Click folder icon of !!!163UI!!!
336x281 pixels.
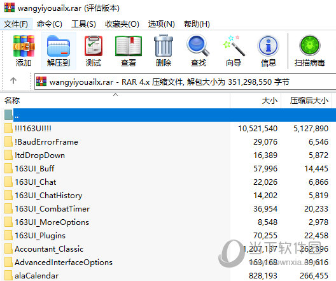(8, 128)
